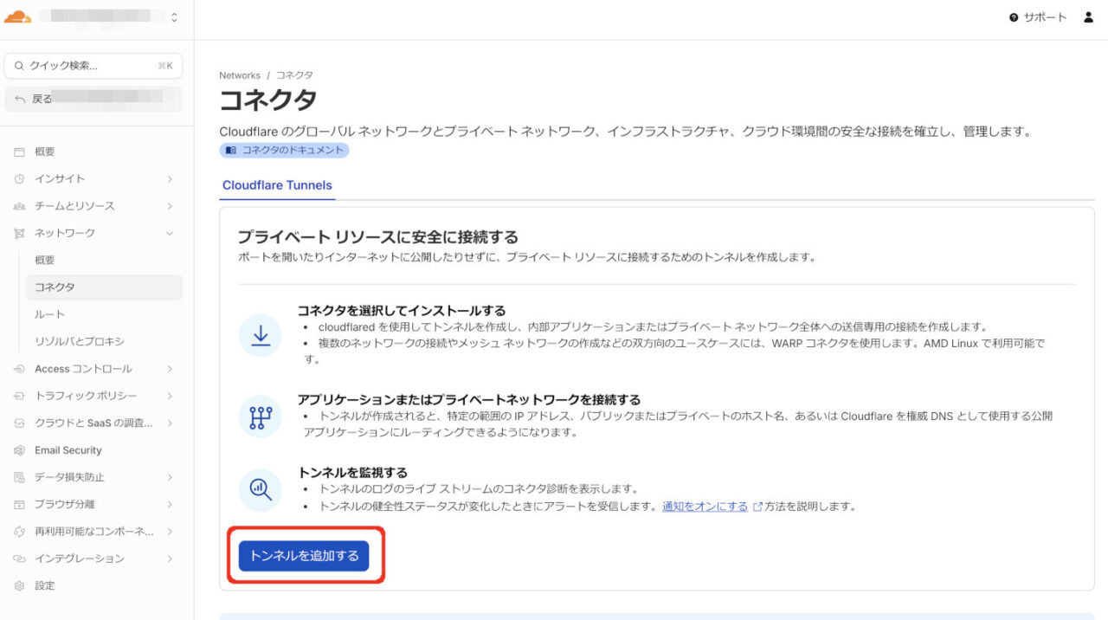Click the download arrow circle icon
The width and height of the screenshot is (1108, 620).
(260, 335)
